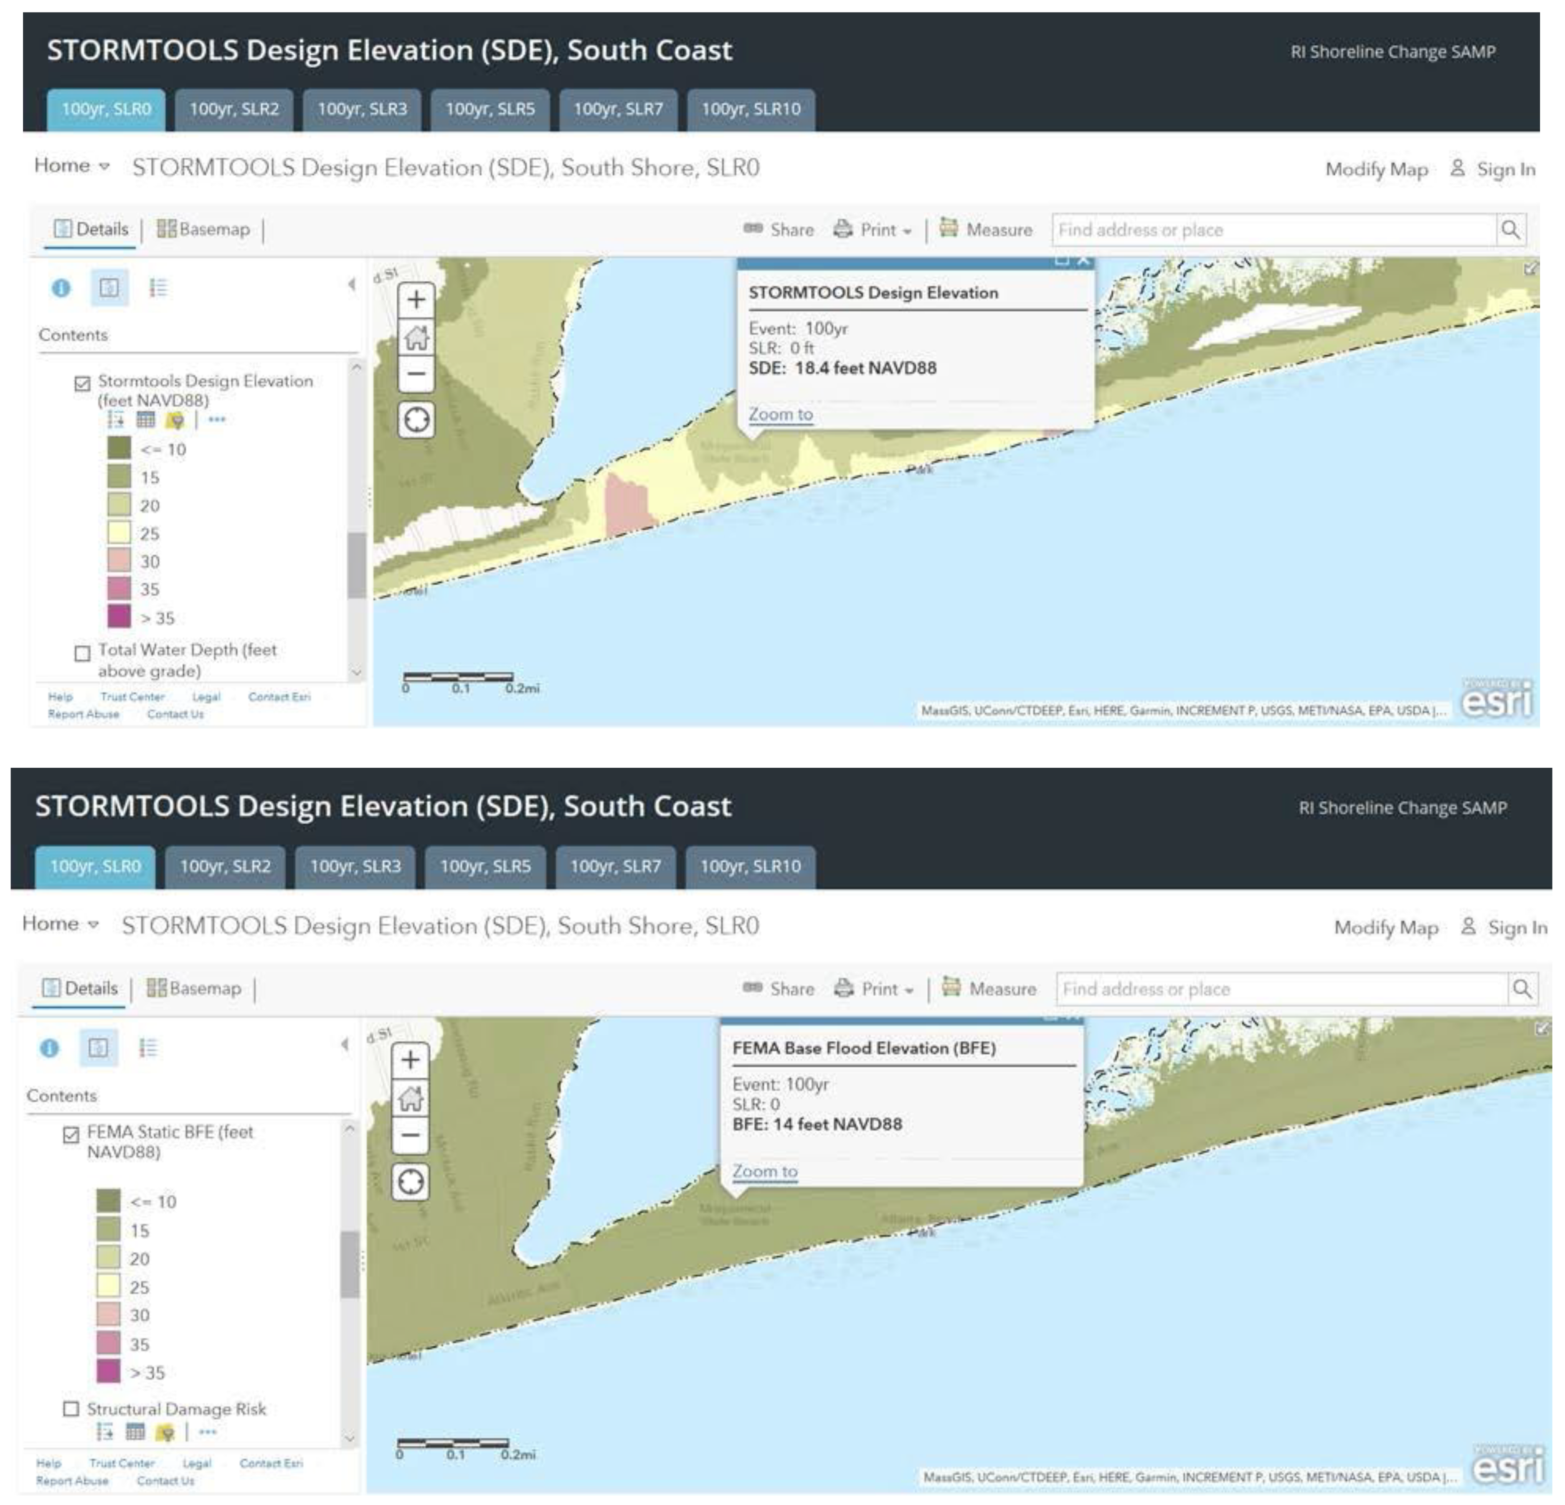The image size is (1565, 1505).
Task: Click Zoom to in STORMTOOLS Design Elevation popup
Action: pyautogui.click(x=780, y=414)
